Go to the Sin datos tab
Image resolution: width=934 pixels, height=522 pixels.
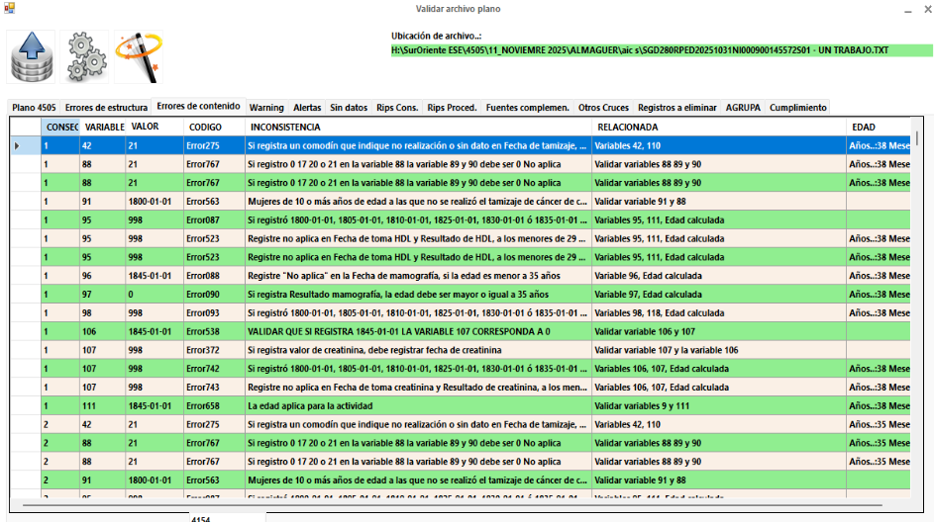click(349, 108)
